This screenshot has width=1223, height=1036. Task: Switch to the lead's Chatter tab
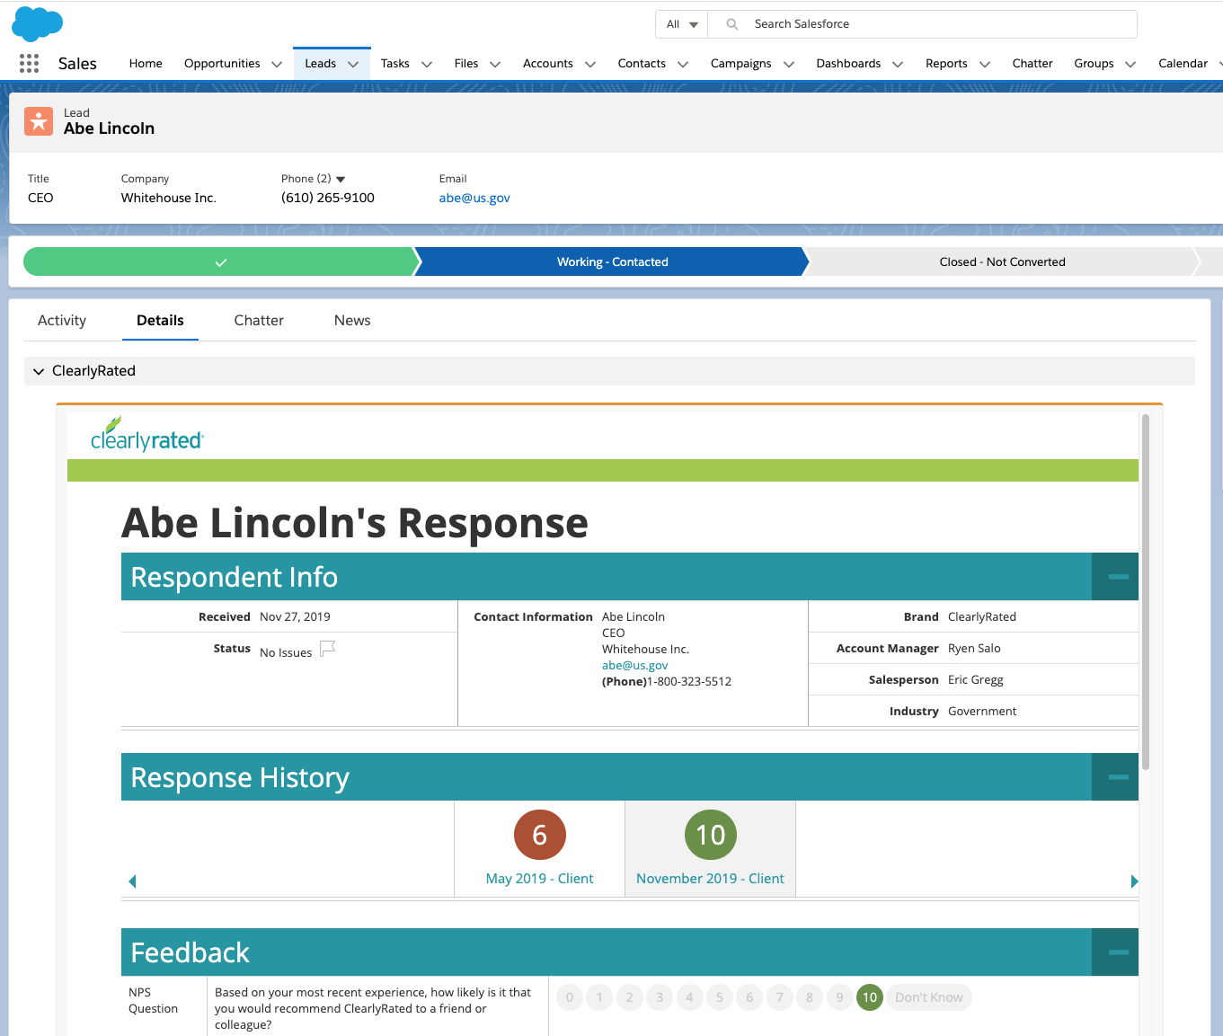click(x=259, y=321)
